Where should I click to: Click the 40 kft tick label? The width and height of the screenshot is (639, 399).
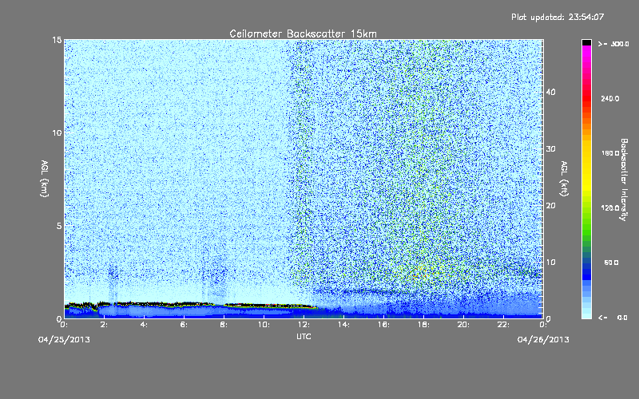(x=550, y=92)
